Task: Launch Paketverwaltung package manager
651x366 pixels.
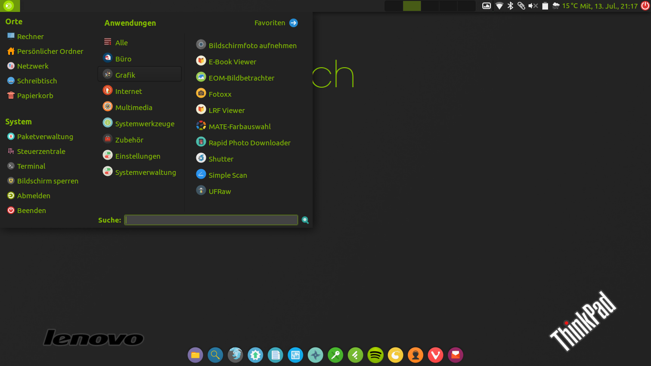Action: click(40, 136)
